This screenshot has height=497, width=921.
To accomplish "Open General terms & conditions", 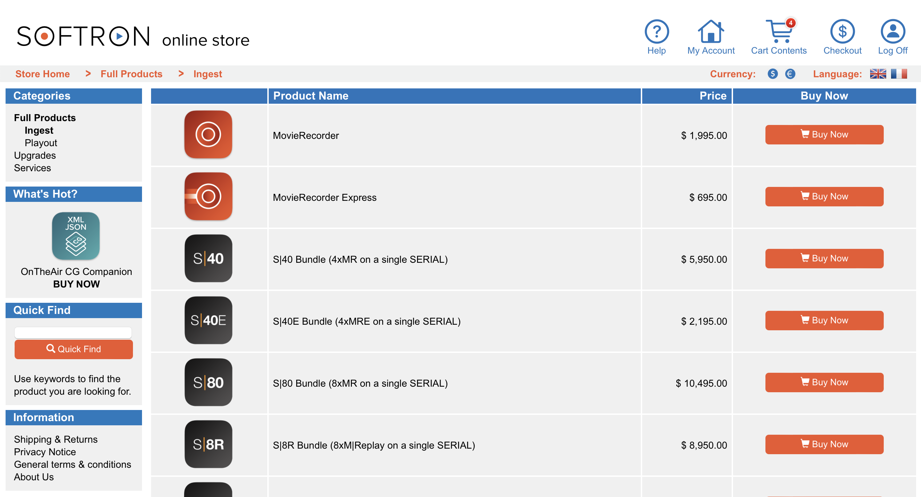I will click(x=73, y=464).
